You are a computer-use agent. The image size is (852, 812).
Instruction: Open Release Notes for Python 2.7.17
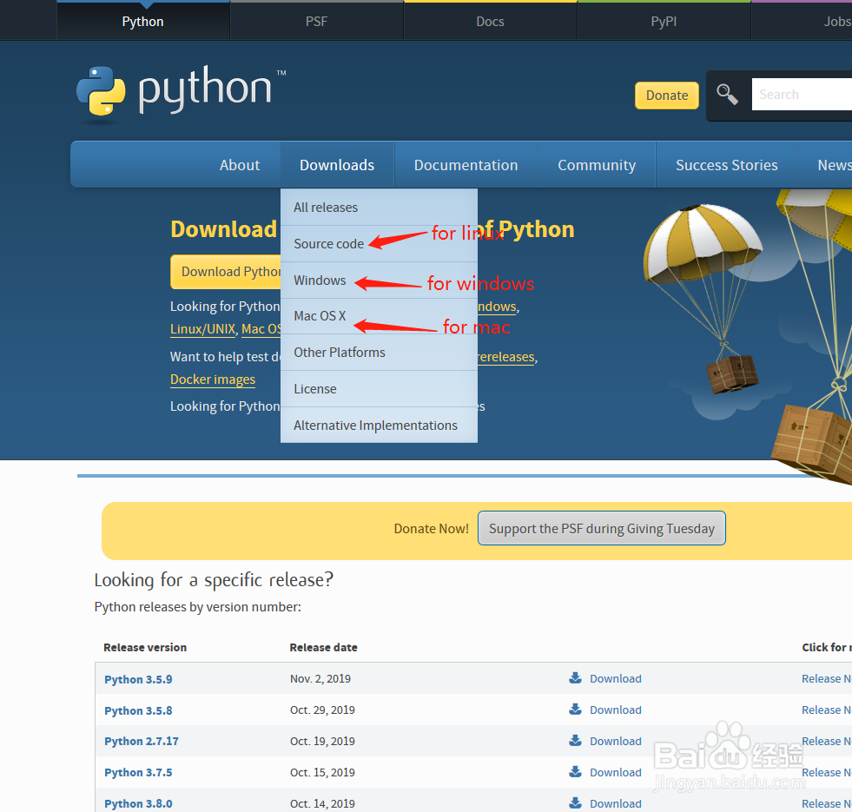827,741
